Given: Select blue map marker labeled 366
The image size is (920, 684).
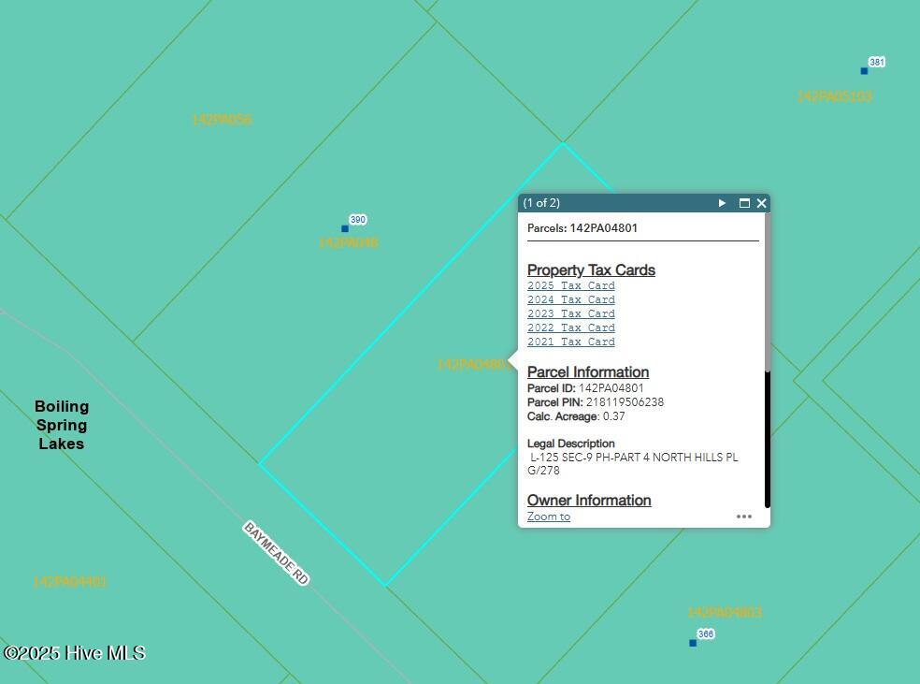Looking at the screenshot, I should point(692,643).
